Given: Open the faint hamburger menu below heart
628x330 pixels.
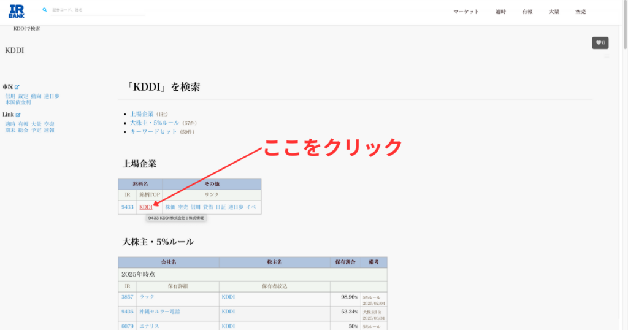Looking at the screenshot, I should (607, 56).
